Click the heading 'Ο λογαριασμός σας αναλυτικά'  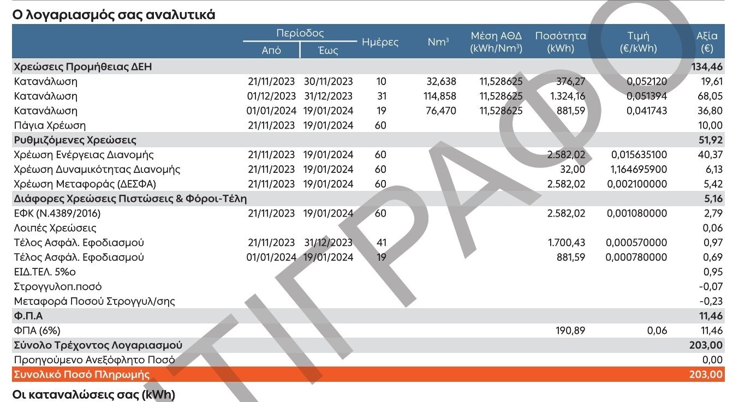(114, 15)
